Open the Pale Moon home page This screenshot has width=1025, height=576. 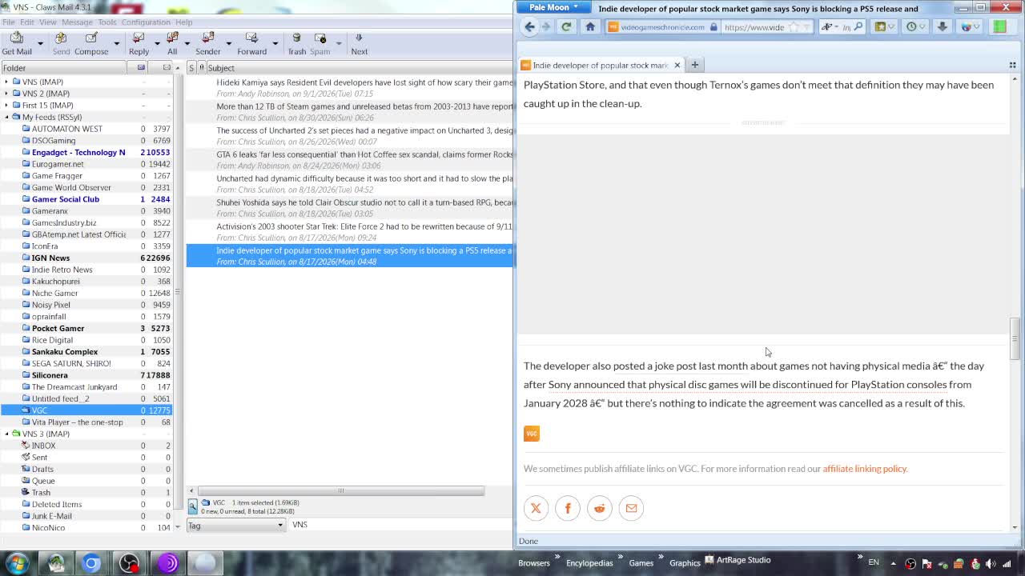[x=590, y=26]
